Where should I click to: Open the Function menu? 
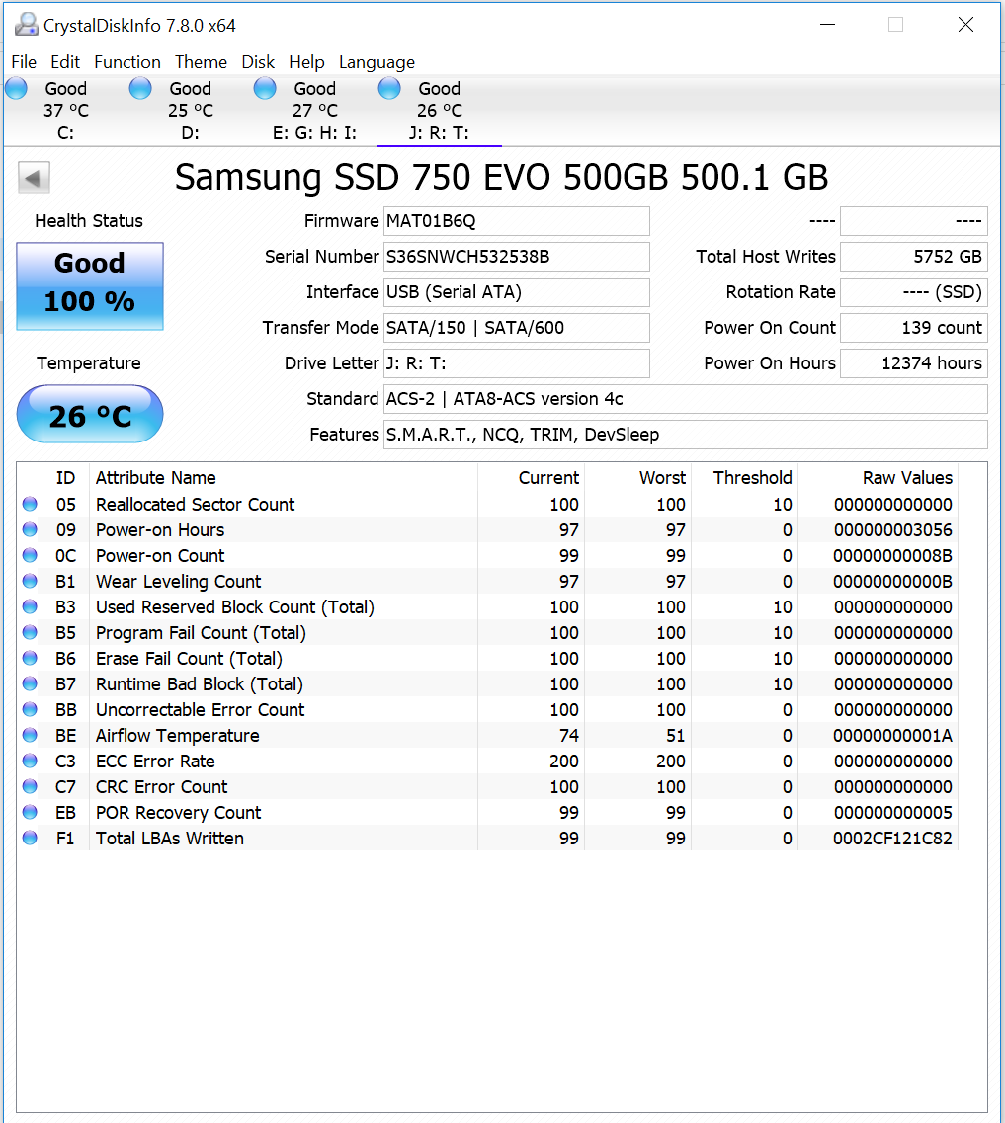(x=127, y=62)
